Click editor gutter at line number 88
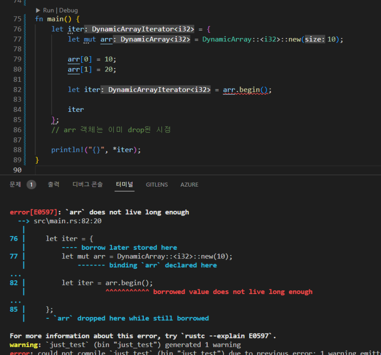This screenshot has height=355, width=381. click(x=17, y=149)
